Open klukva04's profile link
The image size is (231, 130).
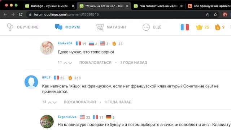pos(65,43)
